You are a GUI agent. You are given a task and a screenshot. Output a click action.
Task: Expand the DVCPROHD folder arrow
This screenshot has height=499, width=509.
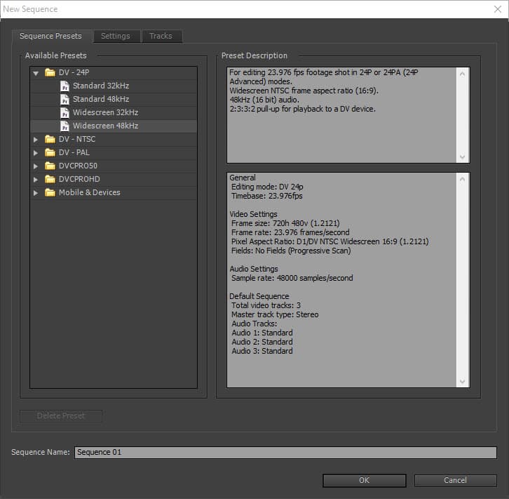[x=36, y=179]
